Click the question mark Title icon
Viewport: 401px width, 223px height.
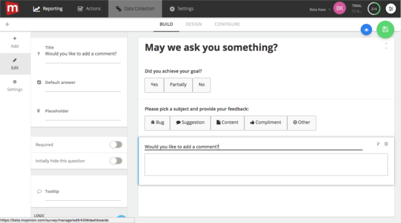[39, 54]
